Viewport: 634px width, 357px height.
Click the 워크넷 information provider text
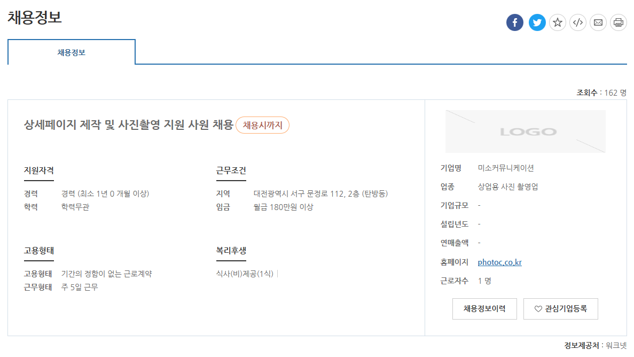click(616, 345)
